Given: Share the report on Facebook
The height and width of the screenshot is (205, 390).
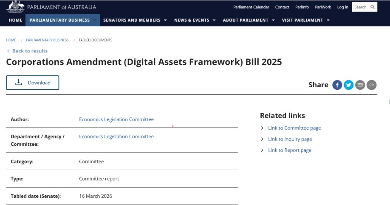Looking at the screenshot, I should tap(337, 85).
